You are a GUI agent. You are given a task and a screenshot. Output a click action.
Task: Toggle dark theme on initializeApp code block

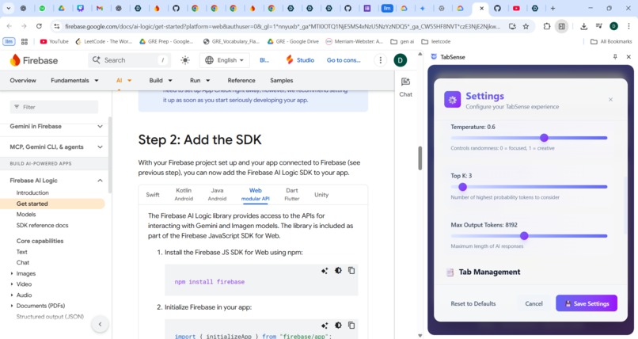coord(338,326)
